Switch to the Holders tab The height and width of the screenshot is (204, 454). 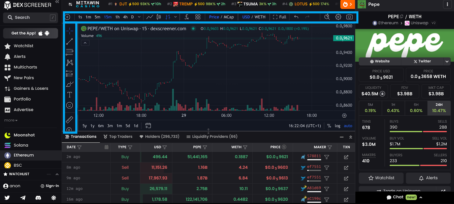[x=159, y=137]
